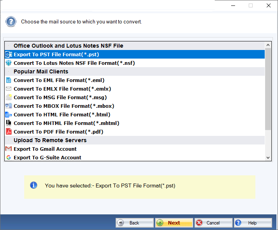This screenshot has height=230, width=278.
Task: Click the blue info icon in yellow panel
Action: pyautogui.click(x=34, y=185)
